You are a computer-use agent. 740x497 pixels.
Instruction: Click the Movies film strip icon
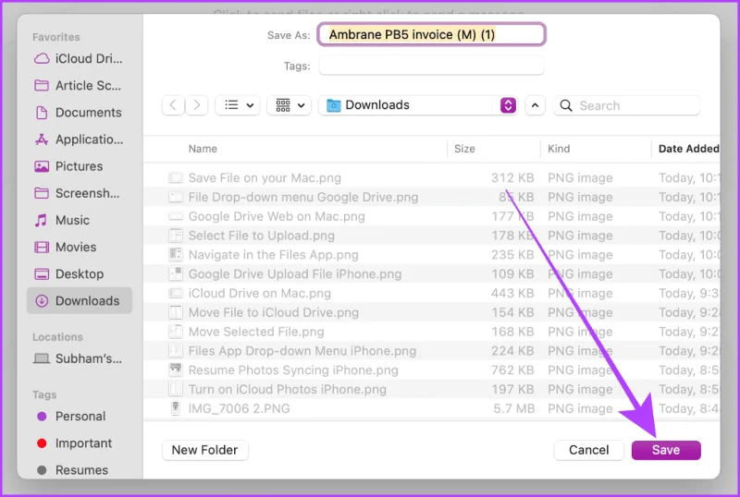(42, 247)
